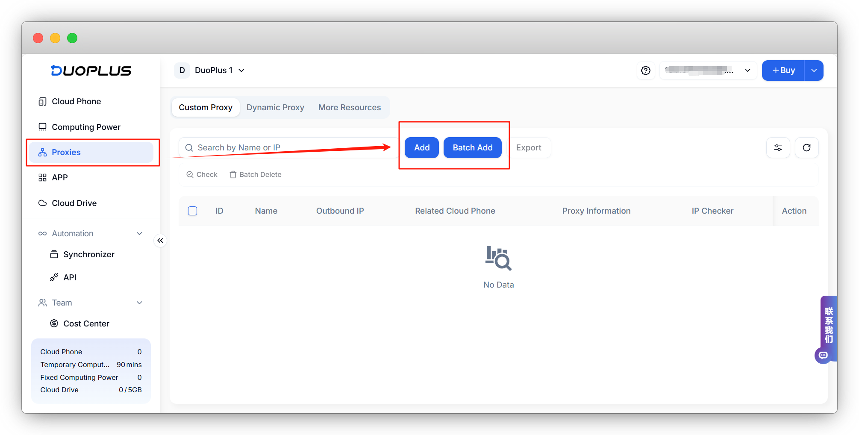Click the Cloud Drive 0/5GB row

tap(91, 390)
